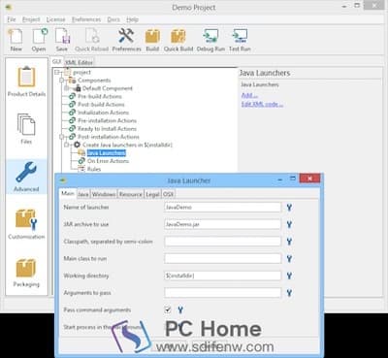Click the Add... link under Java Launchers
388x358 pixels.
pos(249,95)
